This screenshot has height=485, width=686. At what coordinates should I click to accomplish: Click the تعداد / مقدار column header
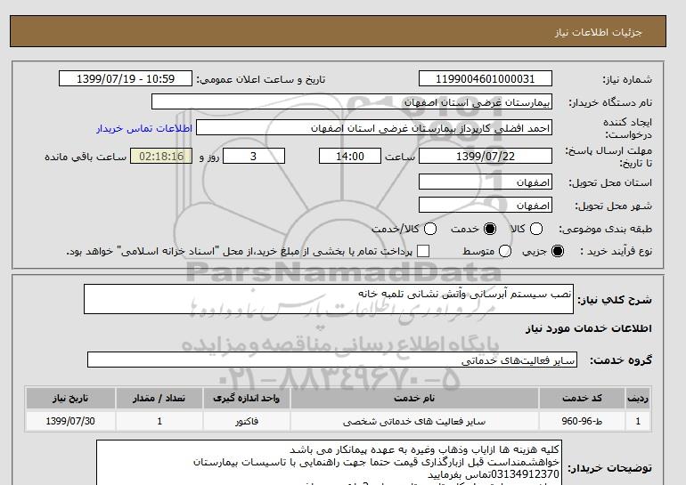[x=159, y=399]
